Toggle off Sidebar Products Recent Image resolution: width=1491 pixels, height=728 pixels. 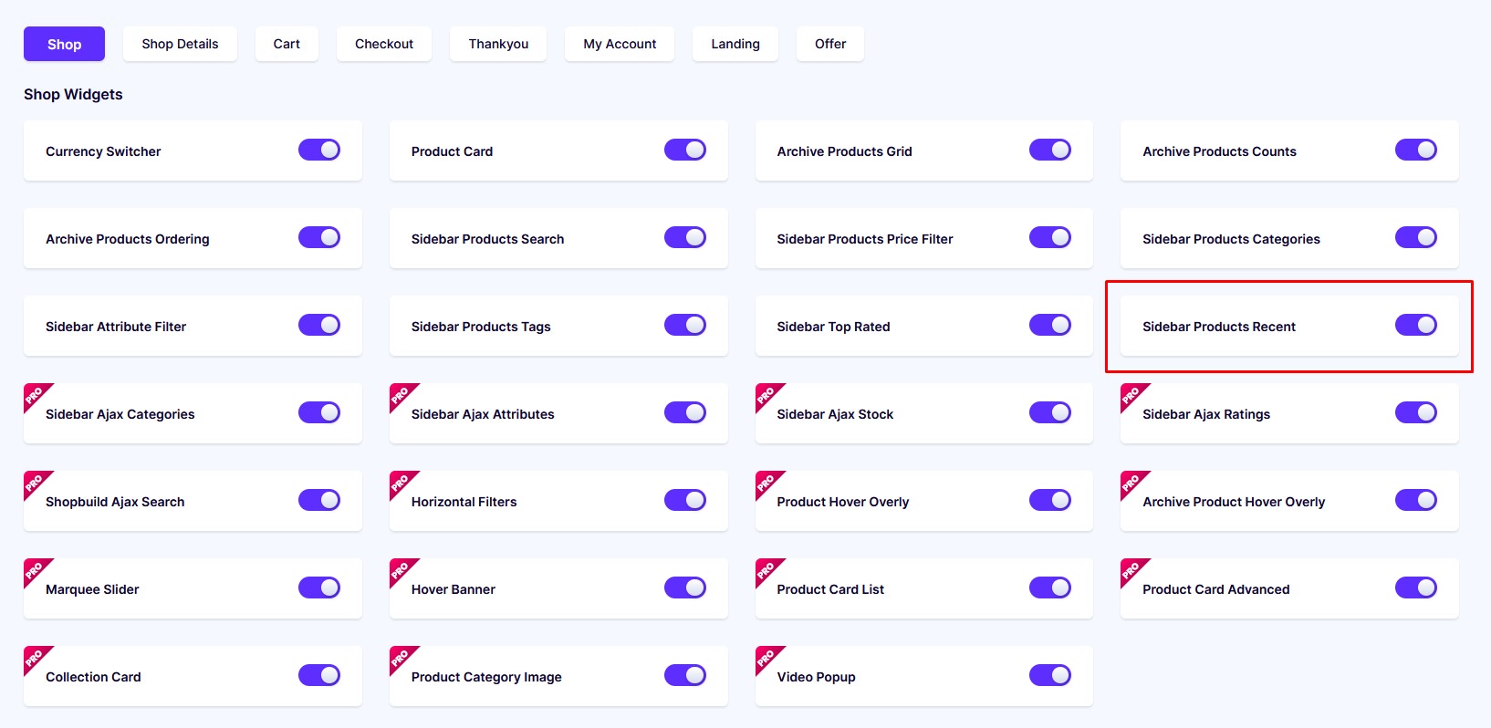click(1416, 325)
